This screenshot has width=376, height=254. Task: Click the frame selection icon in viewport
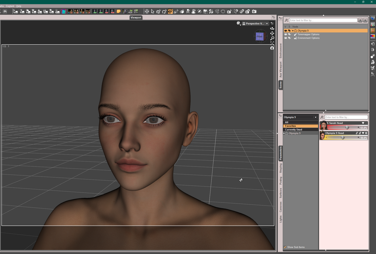pyautogui.click(x=272, y=43)
